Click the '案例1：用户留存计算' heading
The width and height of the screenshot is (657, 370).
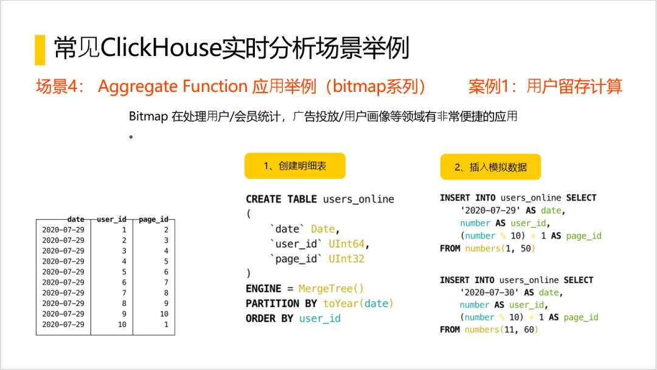(x=545, y=86)
